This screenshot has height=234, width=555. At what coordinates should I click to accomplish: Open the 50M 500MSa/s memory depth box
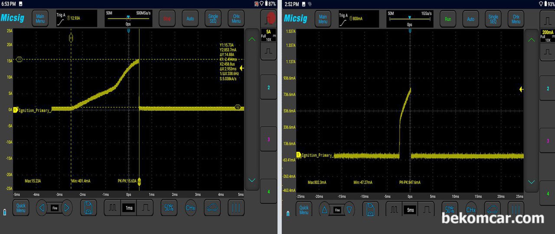point(128,19)
